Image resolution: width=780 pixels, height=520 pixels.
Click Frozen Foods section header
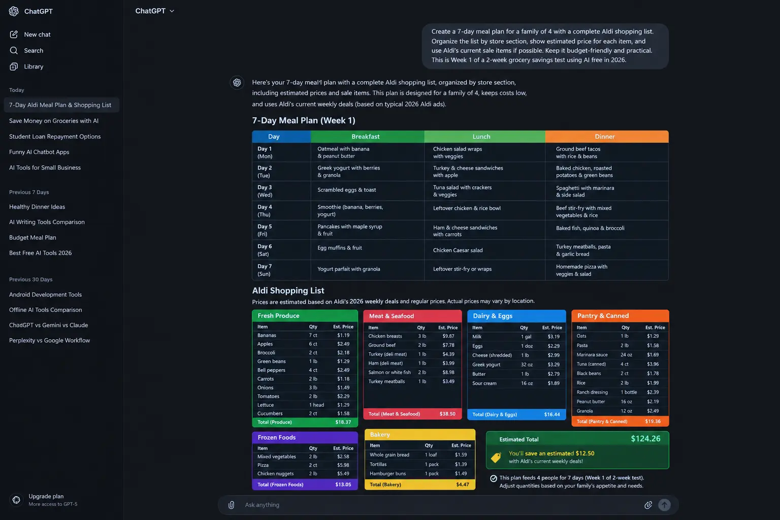click(305, 437)
